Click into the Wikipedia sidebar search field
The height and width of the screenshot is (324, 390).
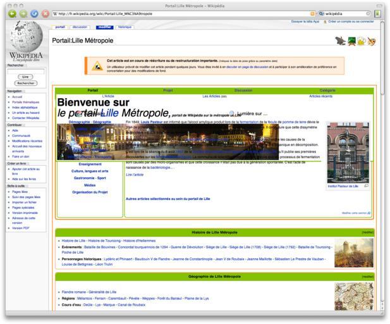click(x=26, y=70)
